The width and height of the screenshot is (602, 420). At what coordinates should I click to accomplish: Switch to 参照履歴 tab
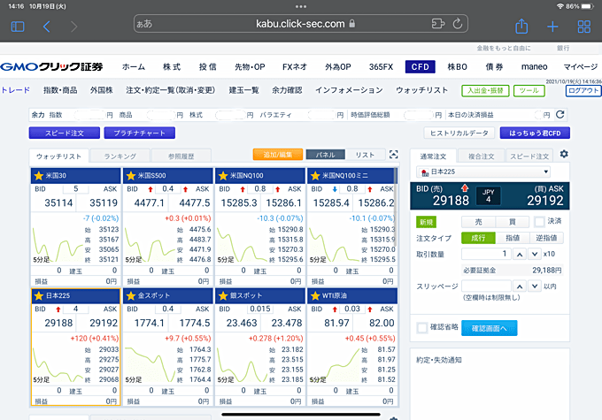(181, 157)
